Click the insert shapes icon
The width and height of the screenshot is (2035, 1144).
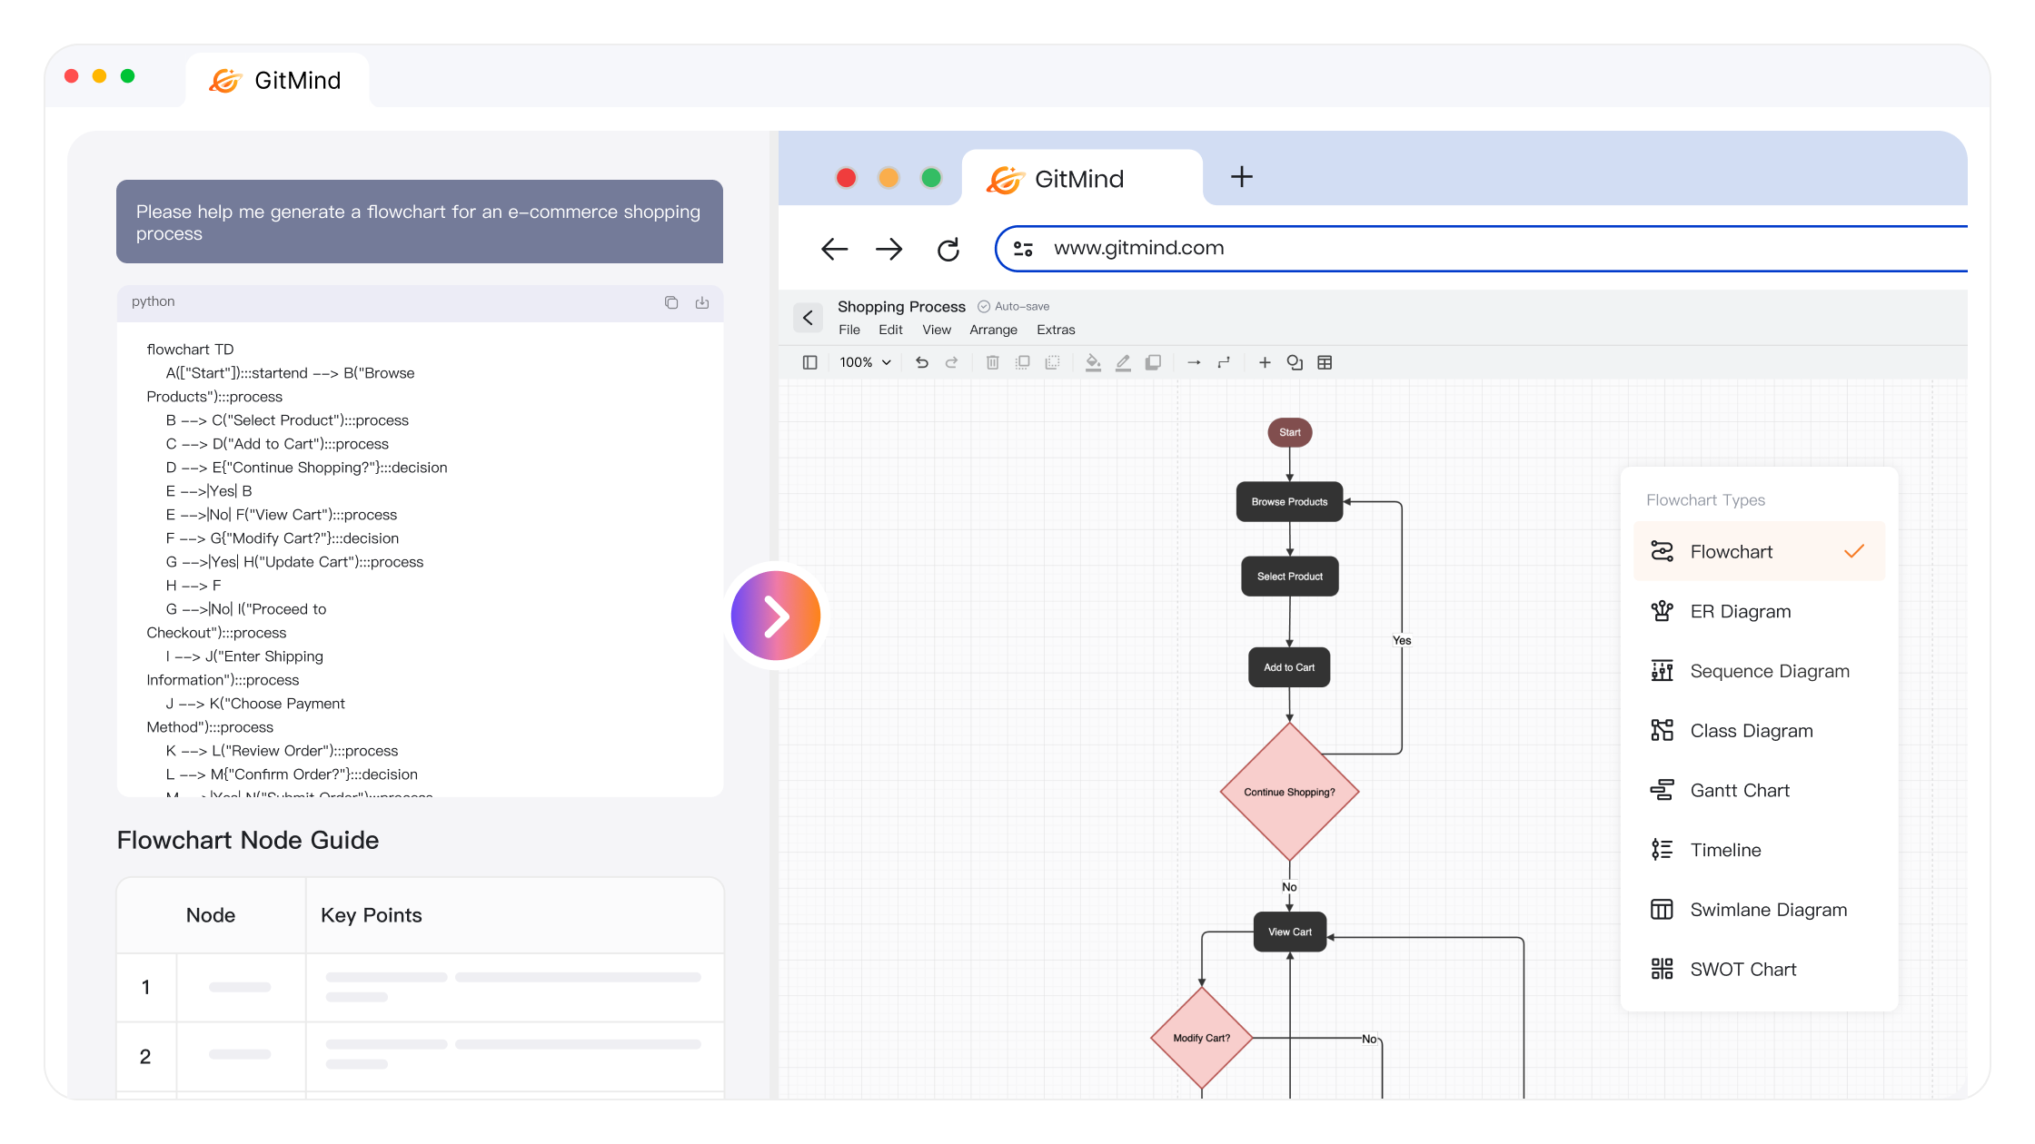coord(1295,362)
